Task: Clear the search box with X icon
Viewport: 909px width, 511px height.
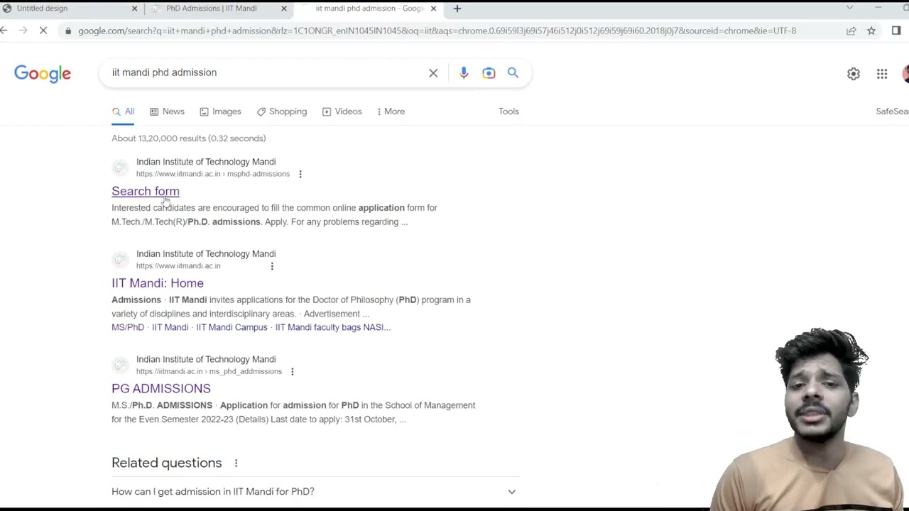Action: [433, 73]
